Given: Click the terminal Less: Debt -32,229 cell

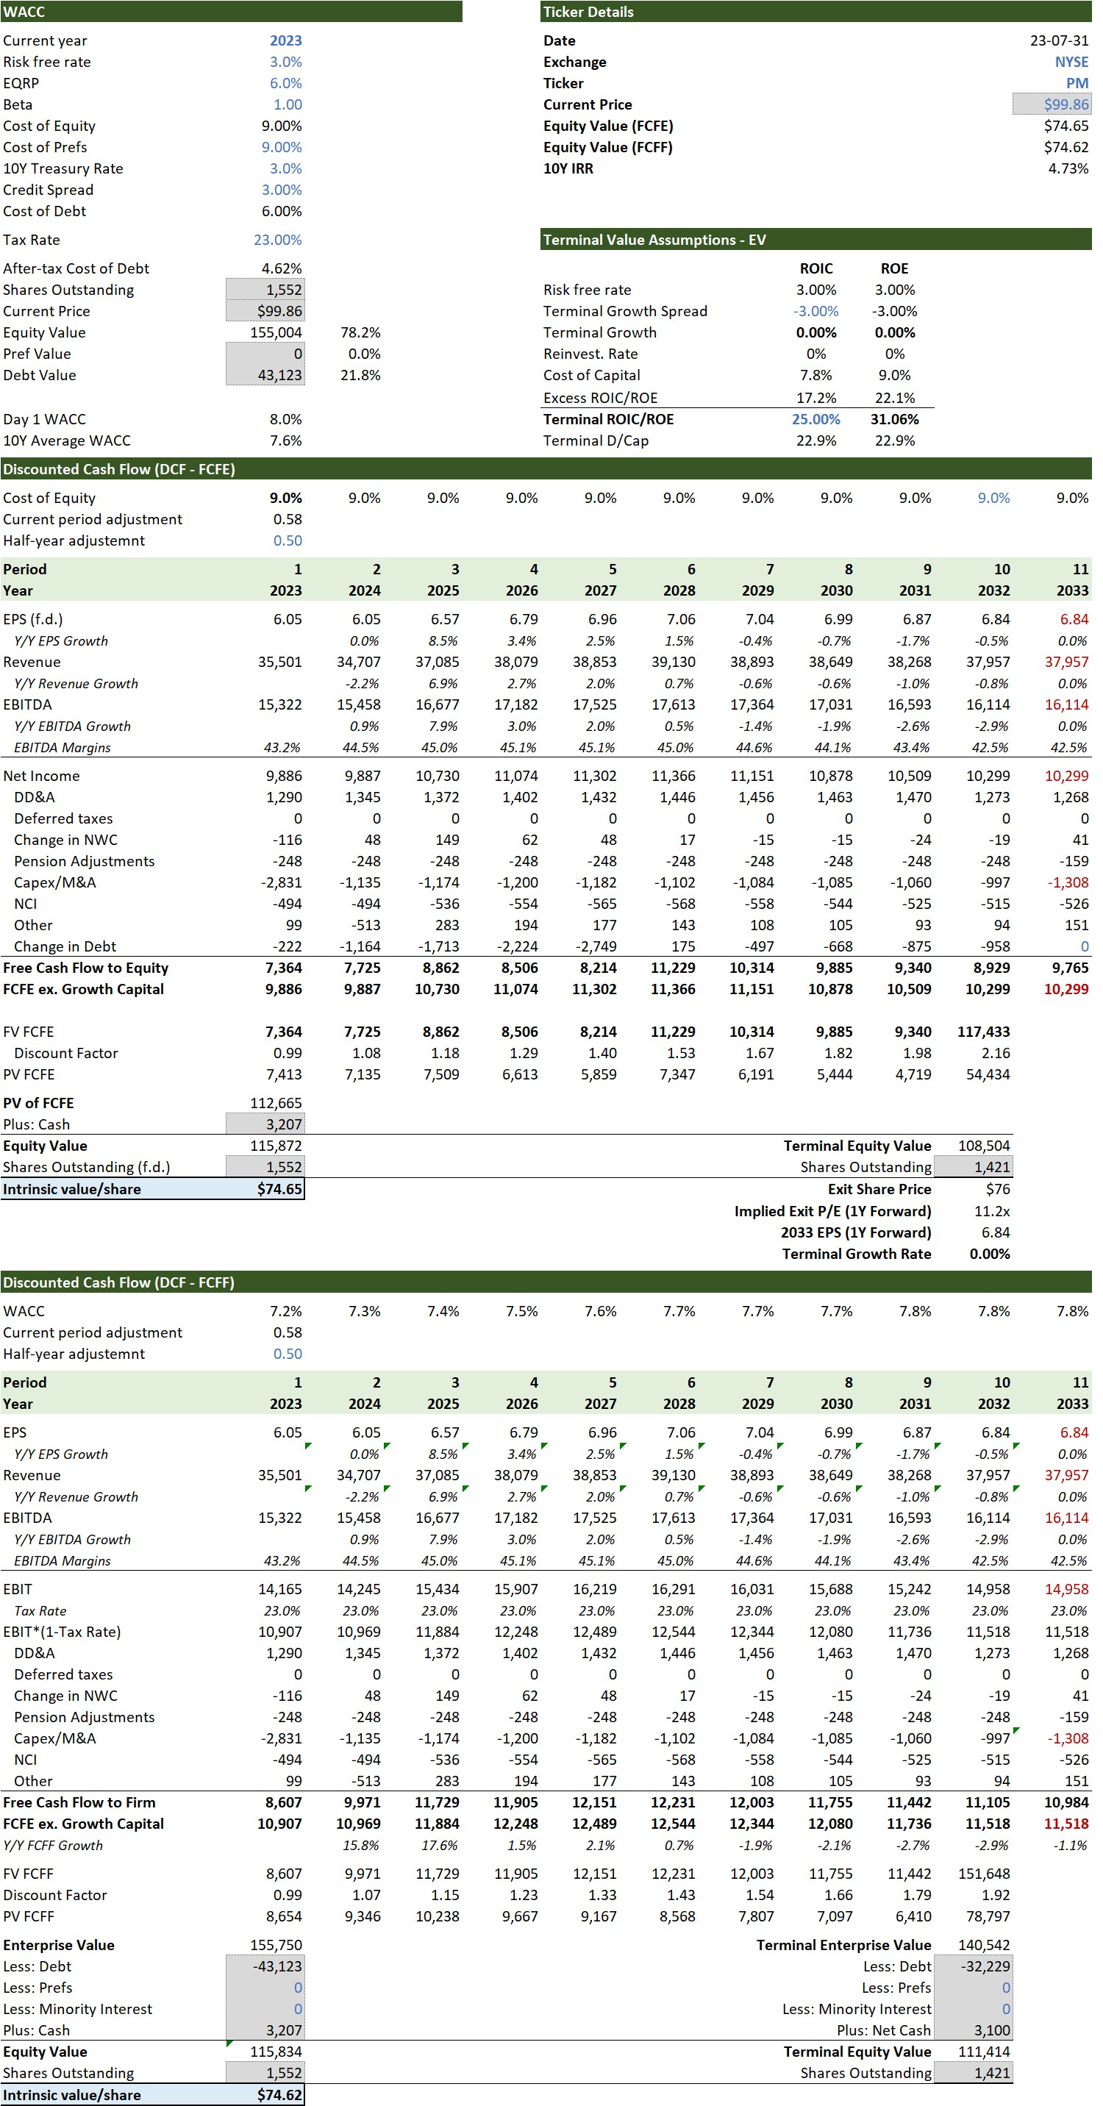Looking at the screenshot, I should [973, 1967].
